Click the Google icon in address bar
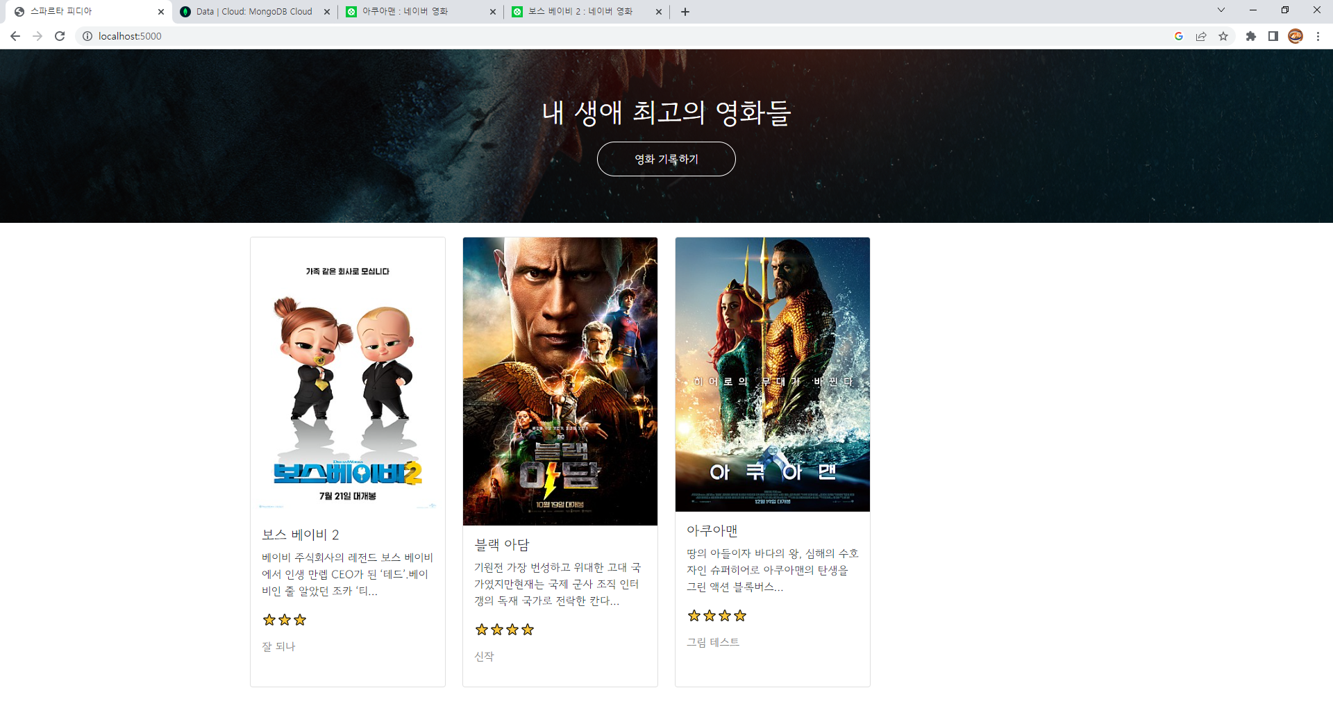Viewport: 1333px width, 722px height. [x=1179, y=36]
